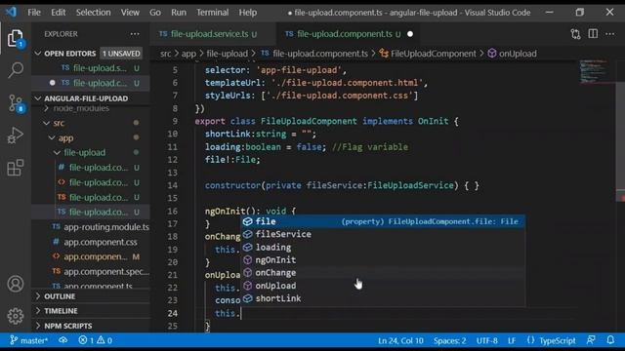Select the loading suggestion
625x351 pixels.
[382, 247]
